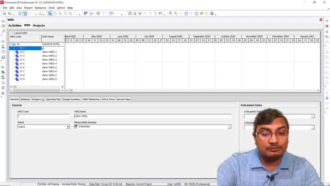
Task: Select WBS row 01.7
Action: 37,71
